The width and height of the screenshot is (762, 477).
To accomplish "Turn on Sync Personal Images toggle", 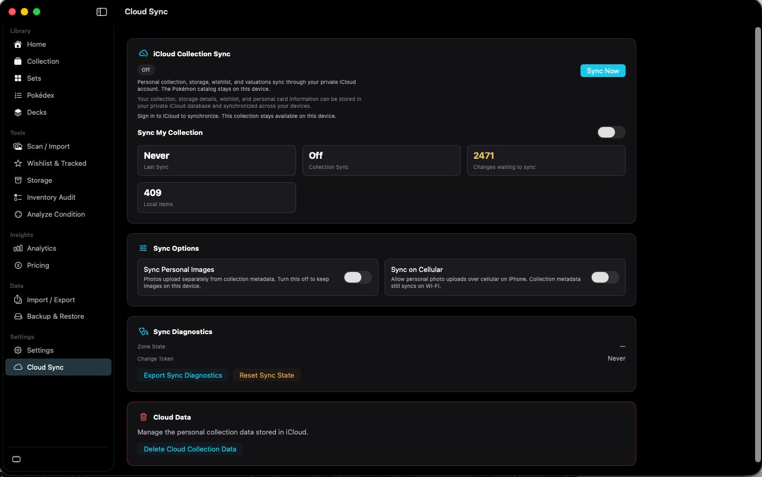I will [358, 277].
